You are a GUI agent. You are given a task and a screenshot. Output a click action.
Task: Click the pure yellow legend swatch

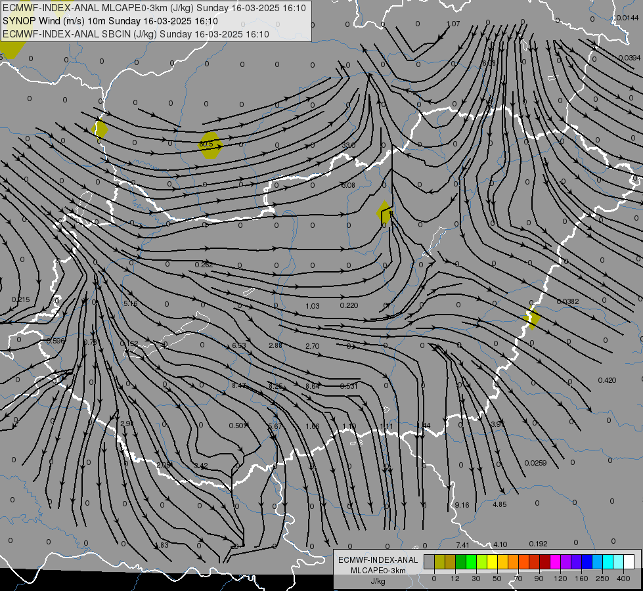pyautogui.click(x=492, y=562)
